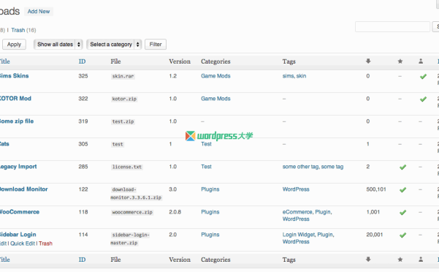This screenshot has width=439, height=272.
Task: Click featured checkmark for WooCommerce row
Action: click(x=402, y=212)
